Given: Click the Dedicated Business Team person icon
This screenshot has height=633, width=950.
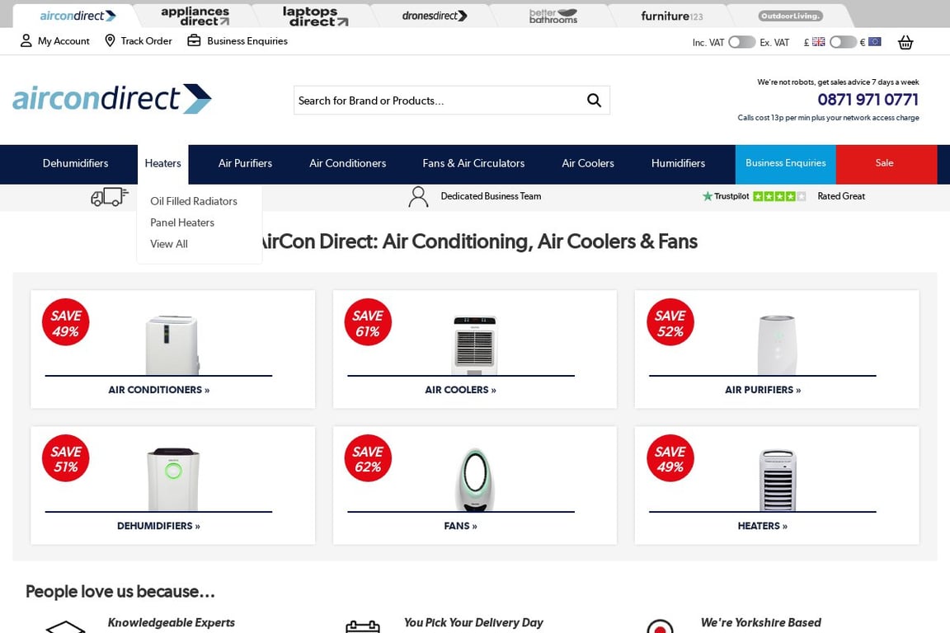Looking at the screenshot, I should click(418, 196).
